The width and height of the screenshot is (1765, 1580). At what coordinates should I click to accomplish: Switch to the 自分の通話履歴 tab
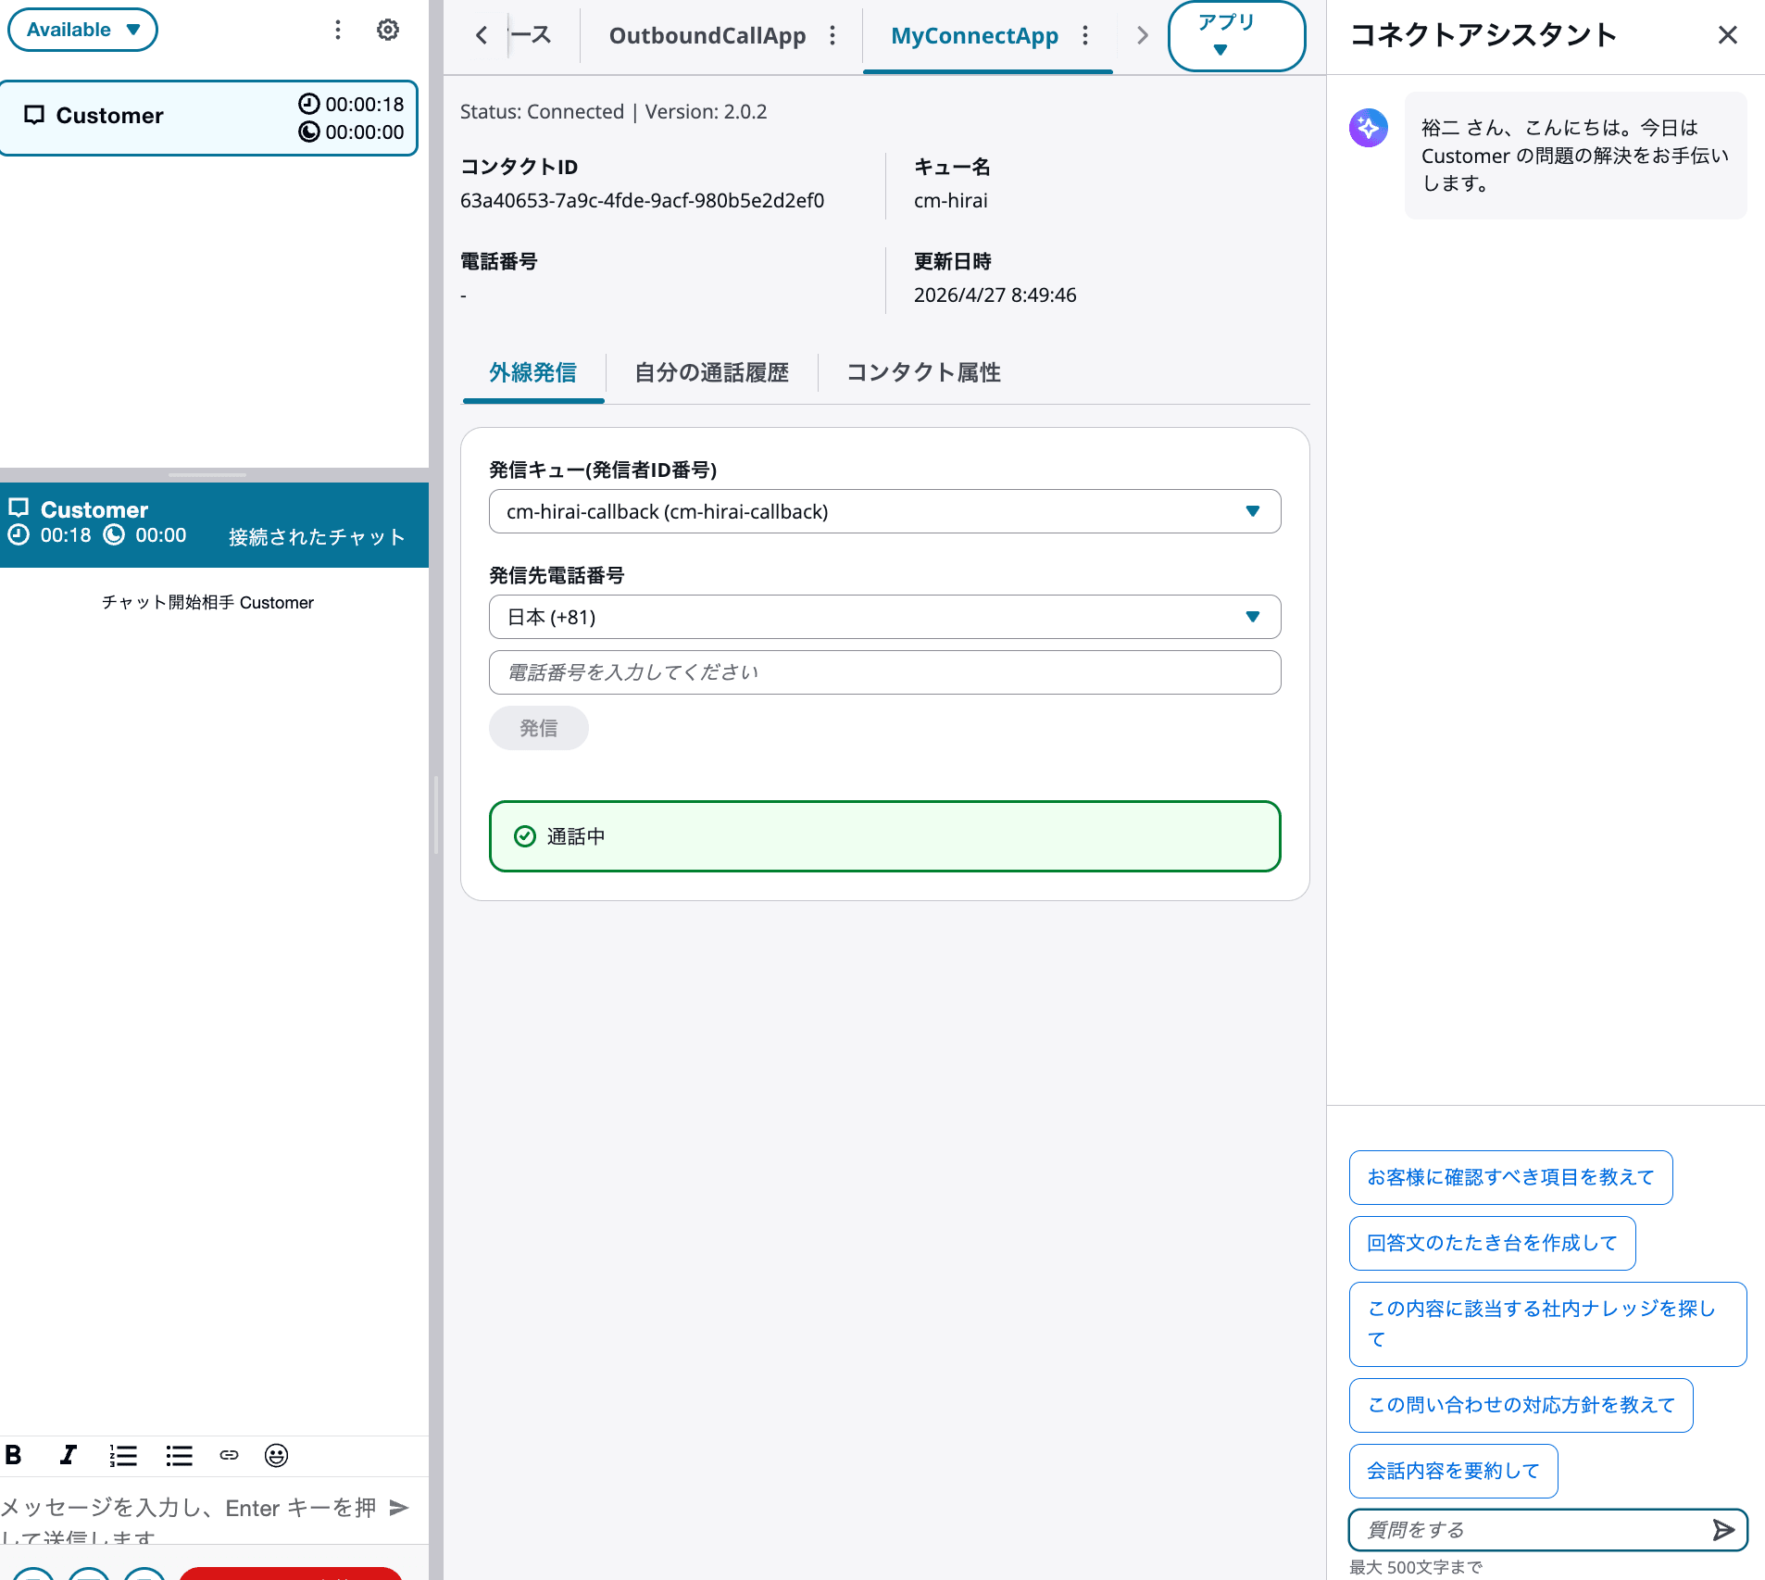[711, 373]
